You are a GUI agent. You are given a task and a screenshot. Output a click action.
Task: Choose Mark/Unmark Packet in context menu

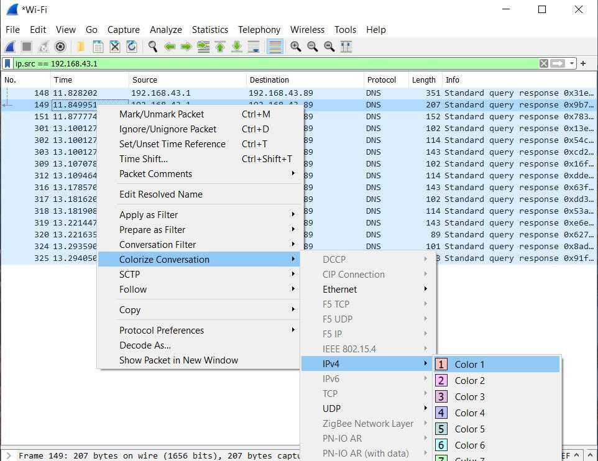[162, 114]
